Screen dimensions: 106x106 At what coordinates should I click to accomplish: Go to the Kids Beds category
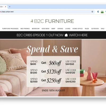(46, 29)
